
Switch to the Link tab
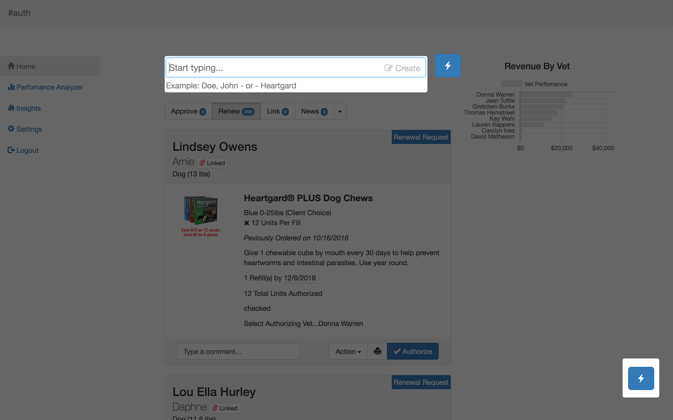(278, 111)
